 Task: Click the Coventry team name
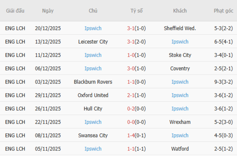(x=180, y=69)
